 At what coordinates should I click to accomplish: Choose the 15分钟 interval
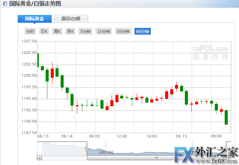(103, 32)
